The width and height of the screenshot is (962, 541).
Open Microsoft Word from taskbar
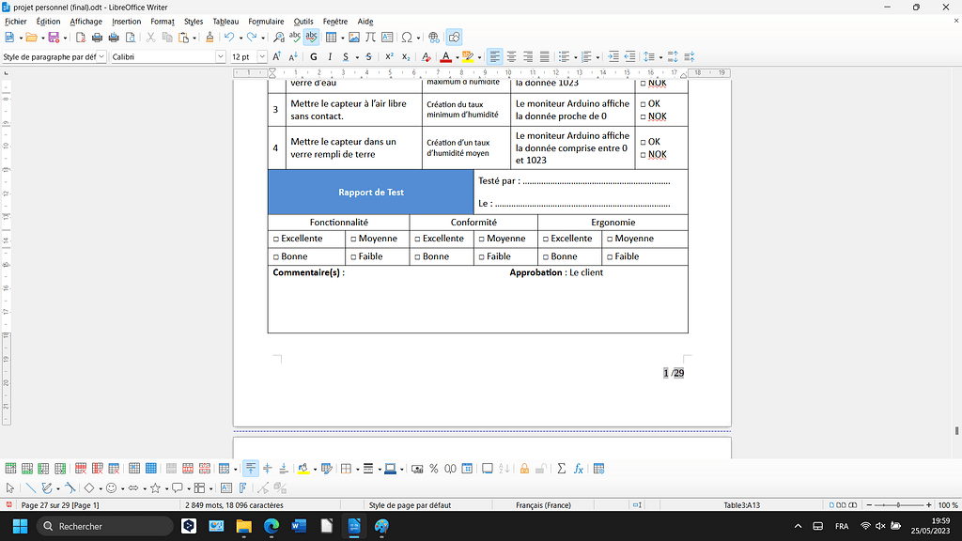(299, 526)
